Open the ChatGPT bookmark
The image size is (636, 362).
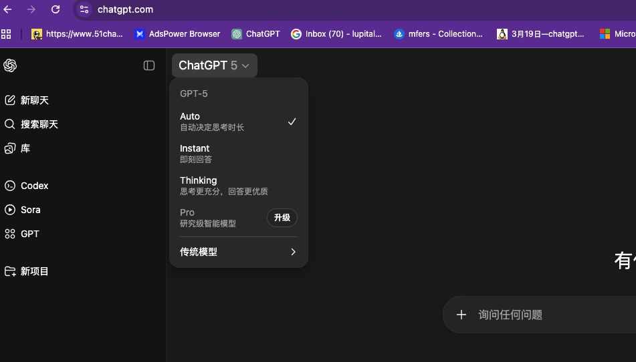255,34
